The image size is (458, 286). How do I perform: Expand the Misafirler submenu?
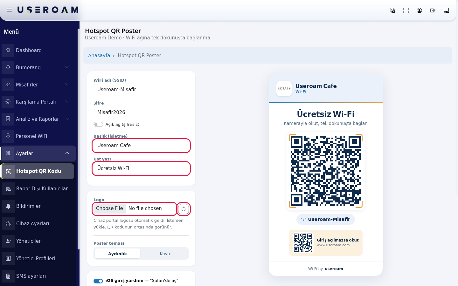(x=38, y=85)
